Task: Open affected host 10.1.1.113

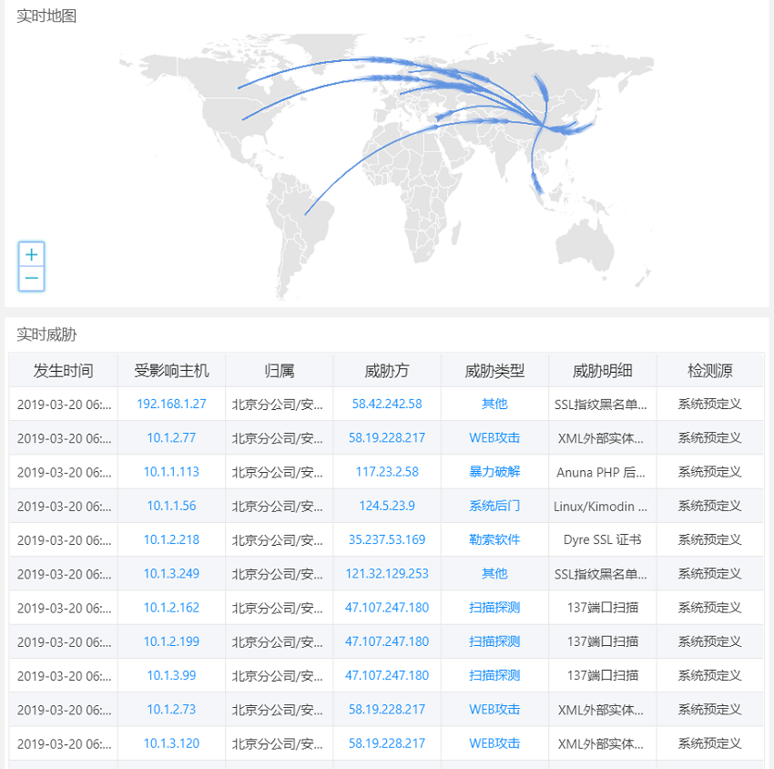Action: click(x=171, y=472)
